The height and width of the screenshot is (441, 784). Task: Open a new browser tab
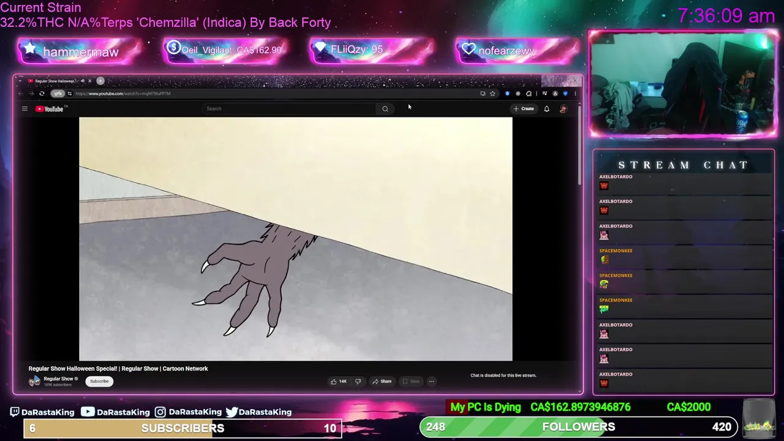[x=100, y=81]
